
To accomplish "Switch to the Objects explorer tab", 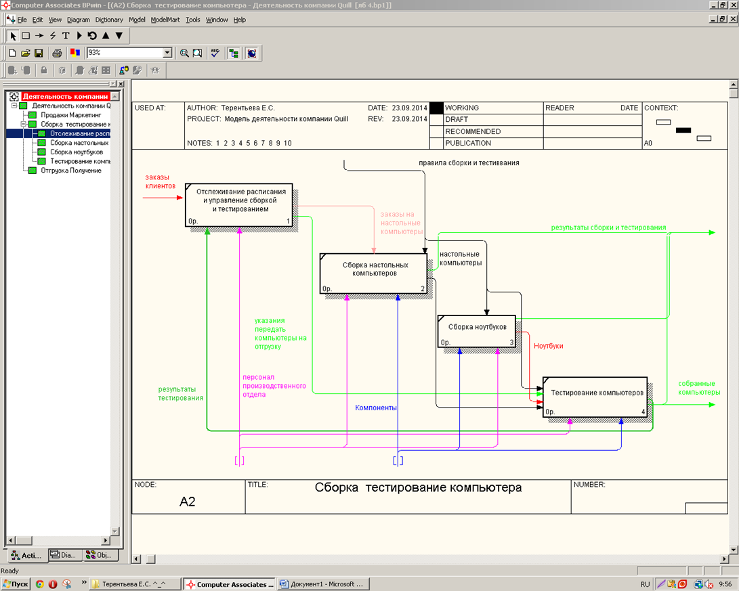I will click(x=100, y=555).
